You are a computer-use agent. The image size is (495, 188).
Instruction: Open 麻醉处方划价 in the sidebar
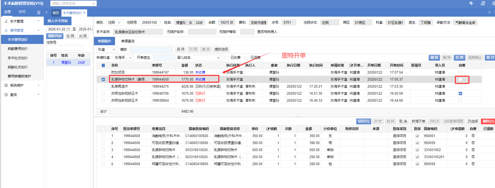pyautogui.click(x=18, y=67)
